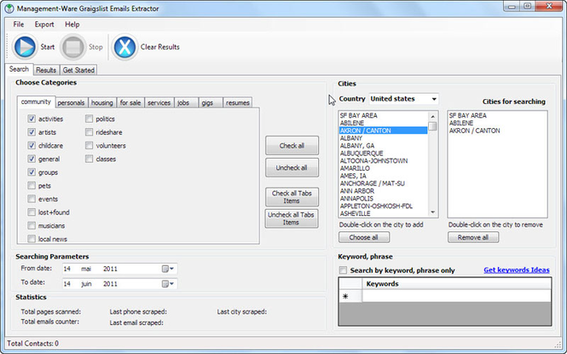This screenshot has width=567, height=354.
Task: Check the pets checkbox
Action: pyautogui.click(x=32, y=185)
